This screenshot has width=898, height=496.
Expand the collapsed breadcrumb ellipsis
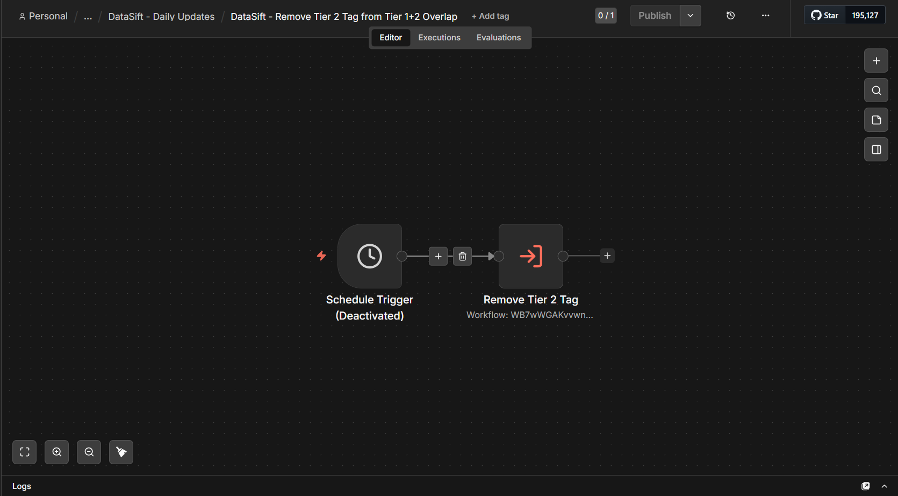pos(88,17)
